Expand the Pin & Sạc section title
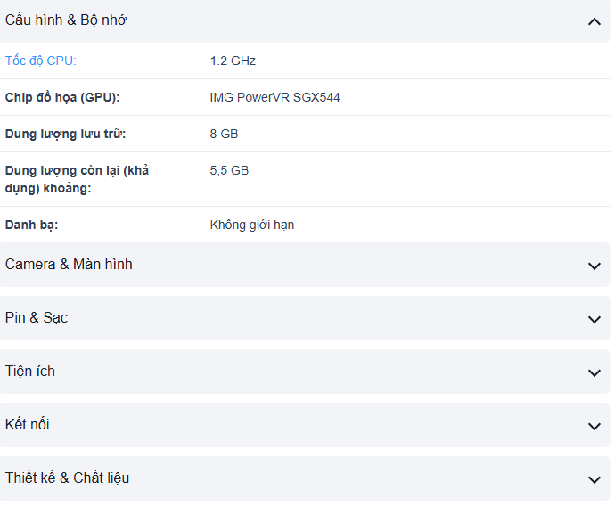614x515 pixels. click(37, 318)
